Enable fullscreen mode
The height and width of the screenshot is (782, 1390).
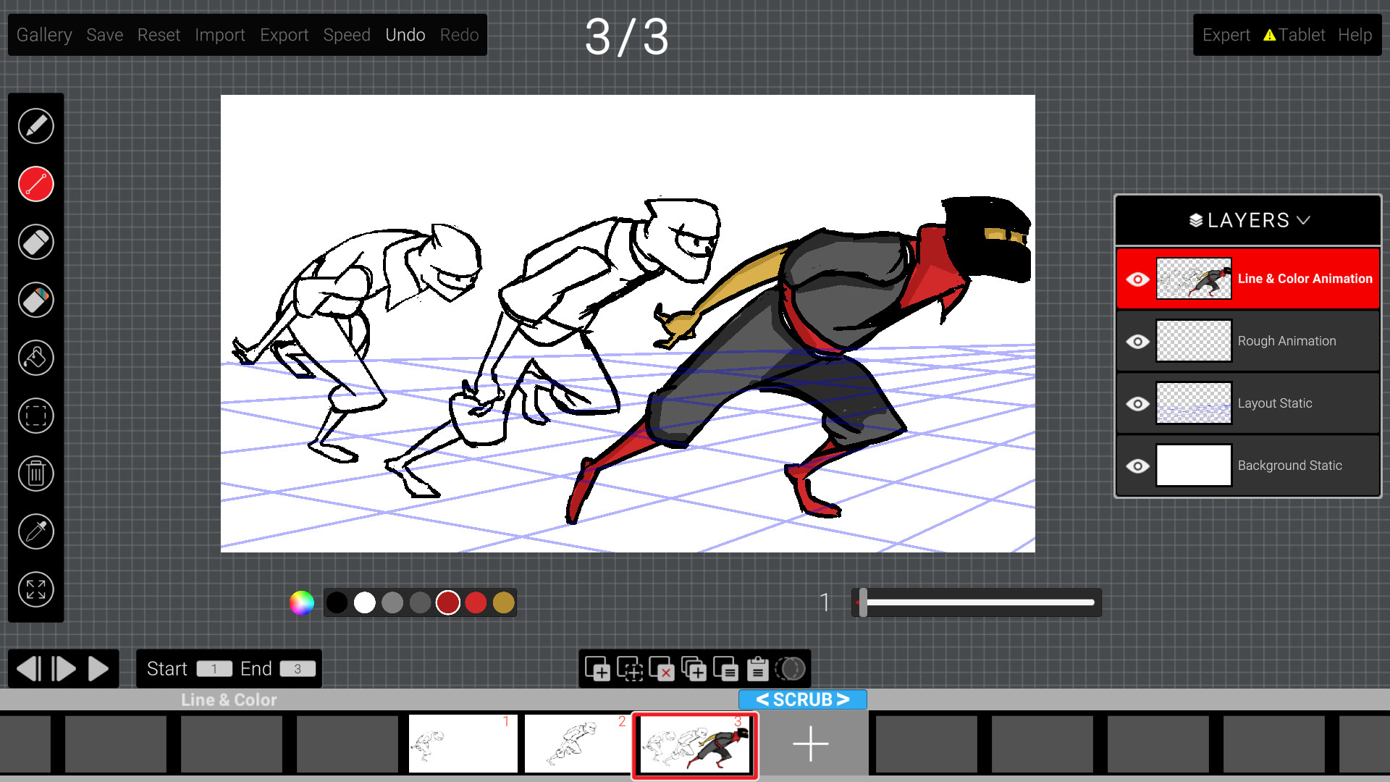pyautogui.click(x=35, y=589)
